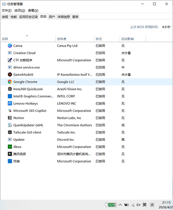Sort by the 状态 column header

[107, 39]
